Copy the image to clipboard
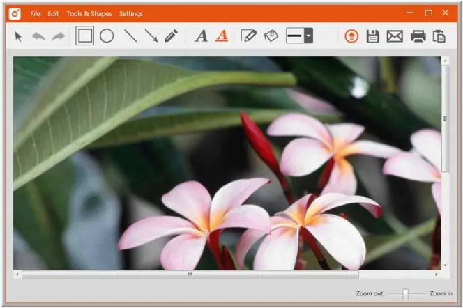 pyautogui.click(x=439, y=36)
